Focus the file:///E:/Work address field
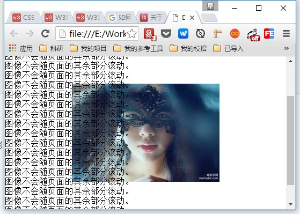This screenshot has width=300, height=214. click(x=97, y=34)
